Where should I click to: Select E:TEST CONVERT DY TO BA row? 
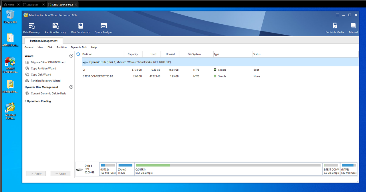[220, 76]
